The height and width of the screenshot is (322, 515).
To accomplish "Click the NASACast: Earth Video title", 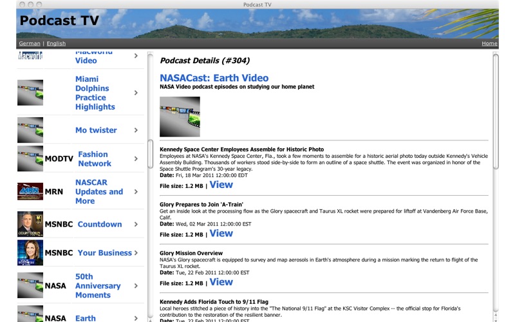I will [x=214, y=78].
